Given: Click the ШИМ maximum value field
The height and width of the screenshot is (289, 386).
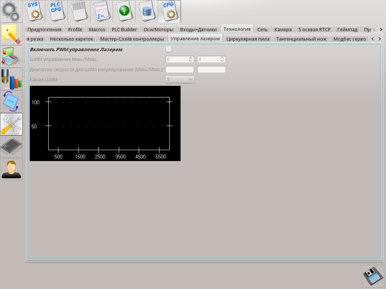Looking at the screenshot, I should point(209,59).
